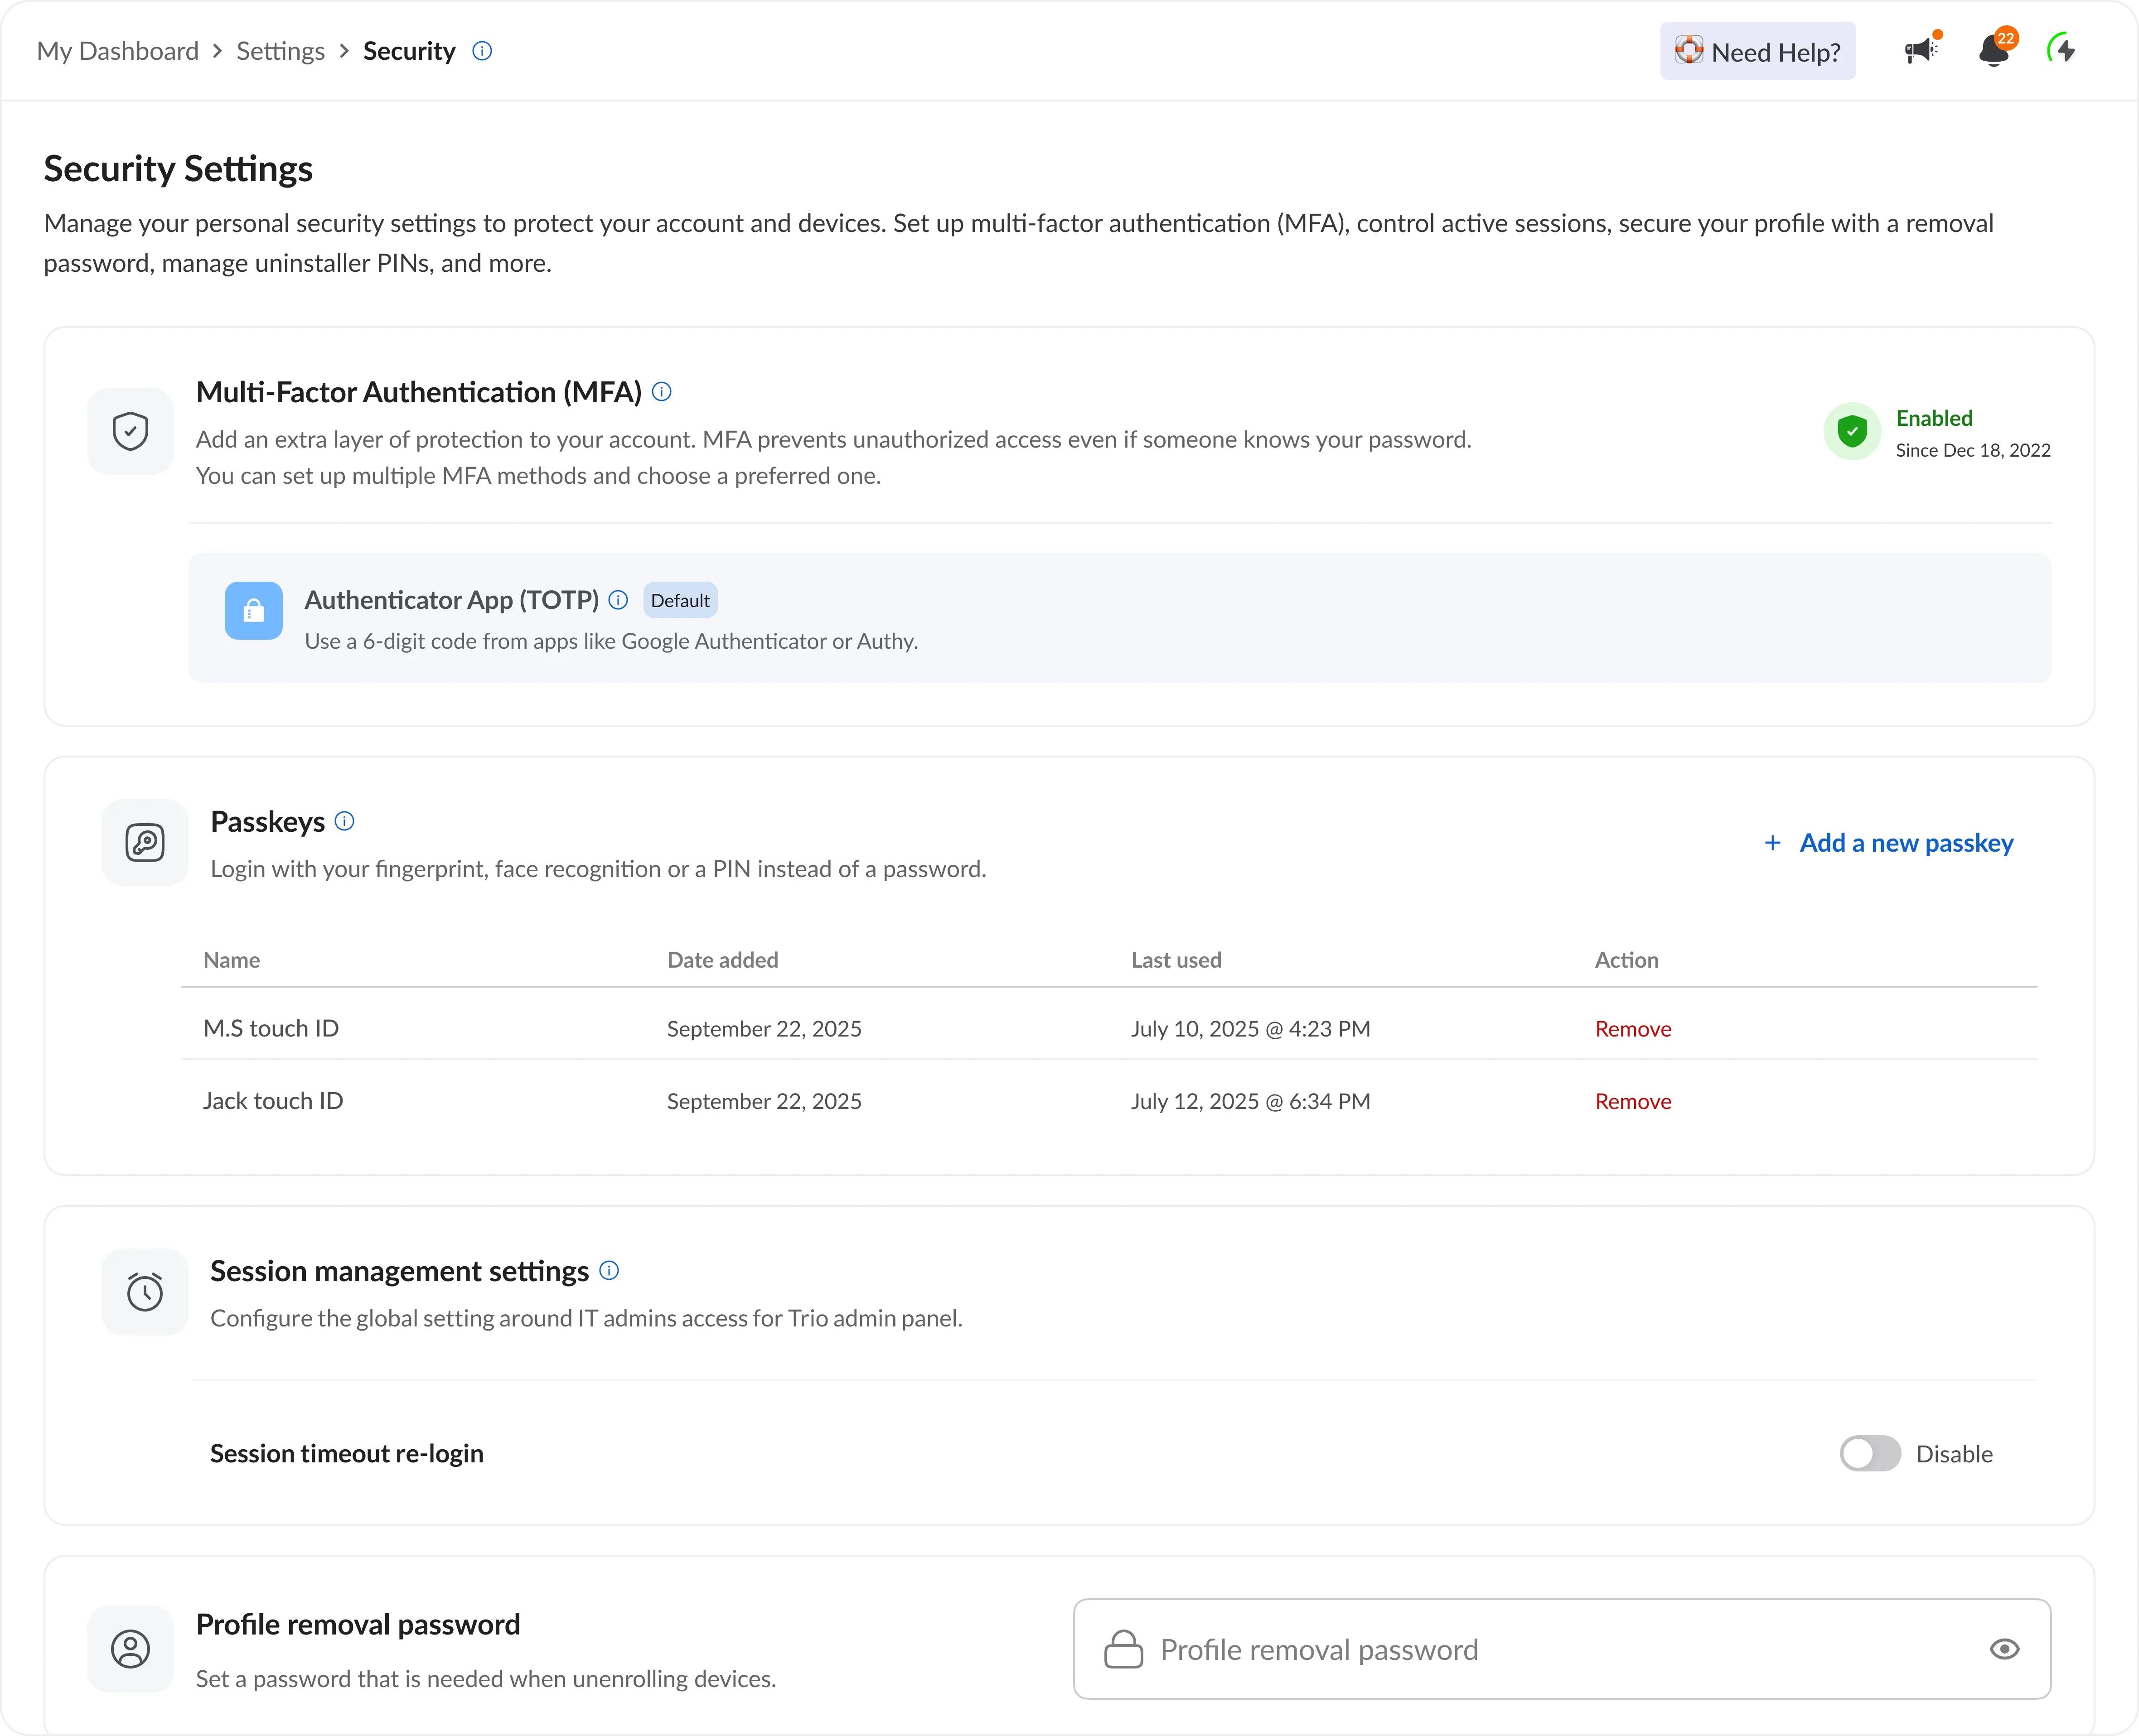Click the Need Help? button
The height and width of the screenshot is (1736, 2139).
[1757, 51]
